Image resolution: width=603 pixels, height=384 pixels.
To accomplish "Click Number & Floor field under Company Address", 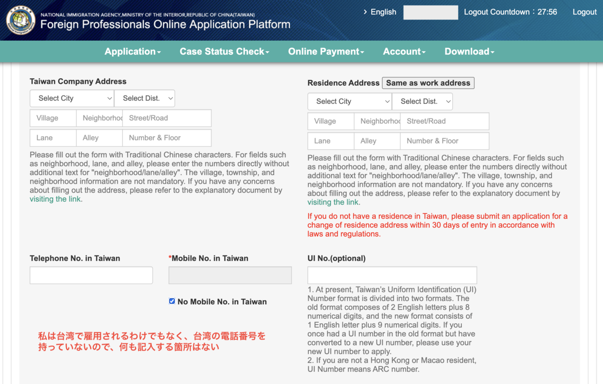I will tap(167, 138).
